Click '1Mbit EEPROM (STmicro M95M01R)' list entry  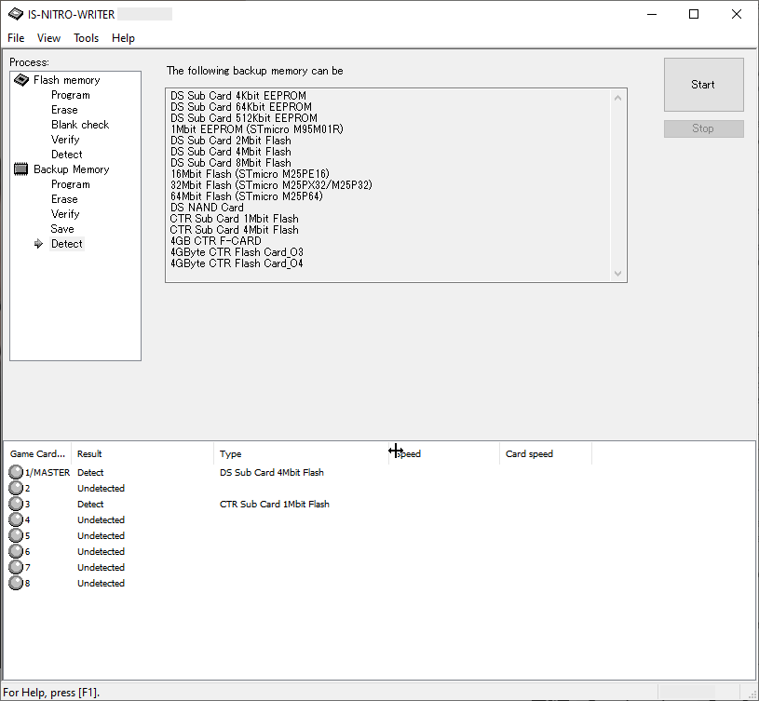point(257,129)
